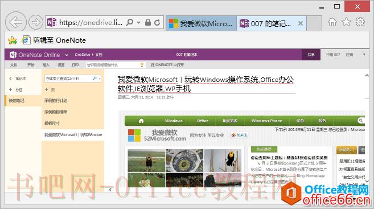Open the 视图 ribbon tab
Image resolution: width=374 pixels, height=209 pixels.
point(61,65)
